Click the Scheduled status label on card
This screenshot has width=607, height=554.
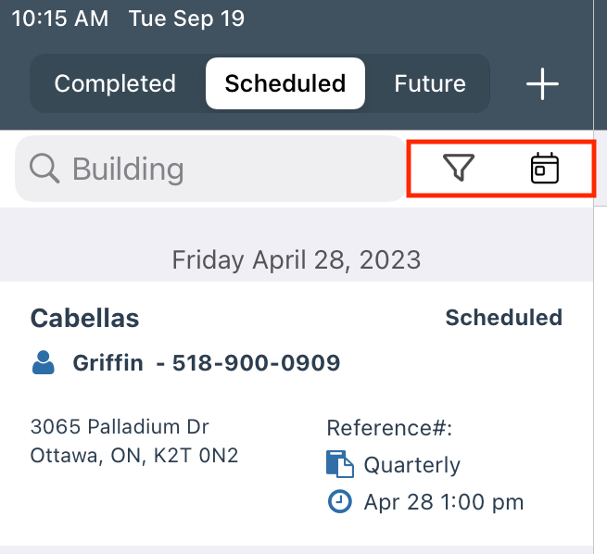click(x=503, y=318)
